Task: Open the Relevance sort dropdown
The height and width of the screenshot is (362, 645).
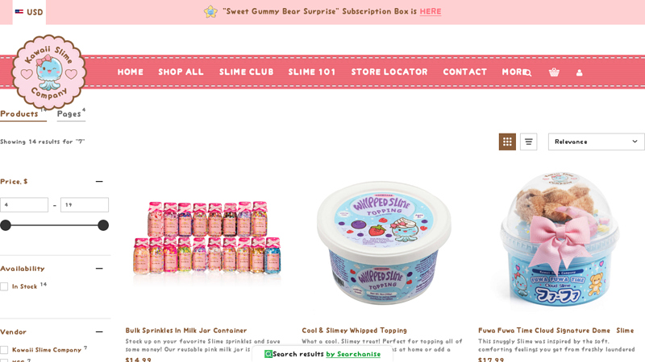Action: point(596,142)
